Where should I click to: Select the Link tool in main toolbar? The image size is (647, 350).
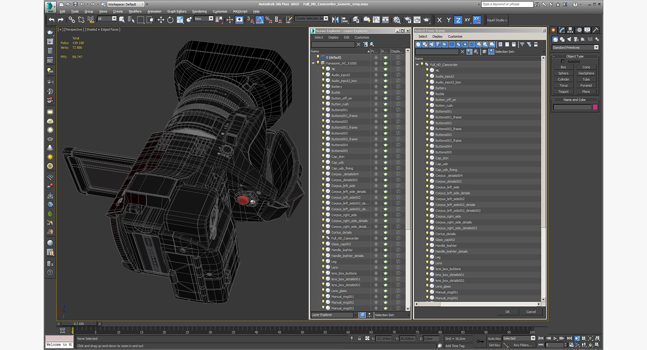[71, 20]
